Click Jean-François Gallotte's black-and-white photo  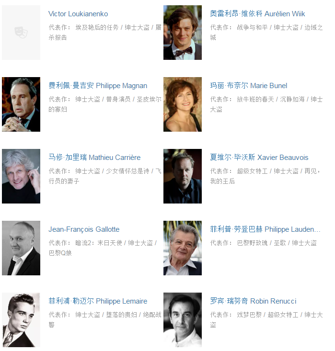21,248
